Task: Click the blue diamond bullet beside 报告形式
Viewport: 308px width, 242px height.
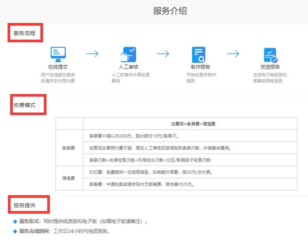Action: coord(15,221)
